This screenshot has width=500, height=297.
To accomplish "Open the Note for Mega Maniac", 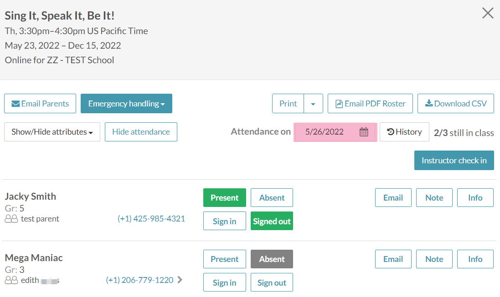I will tap(434, 259).
